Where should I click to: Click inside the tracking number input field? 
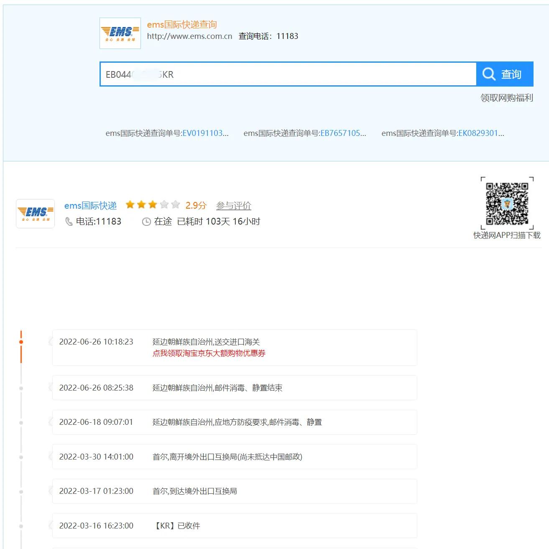tap(251, 74)
